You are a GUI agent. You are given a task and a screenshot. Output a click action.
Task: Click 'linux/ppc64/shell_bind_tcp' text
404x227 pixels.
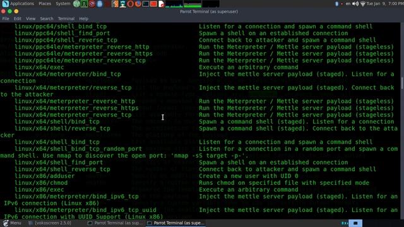tap(61, 26)
